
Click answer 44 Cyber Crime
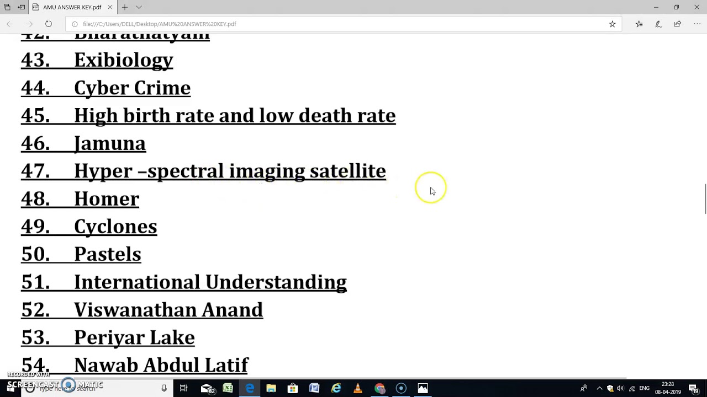pyautogui.click(x=105, y=88)
